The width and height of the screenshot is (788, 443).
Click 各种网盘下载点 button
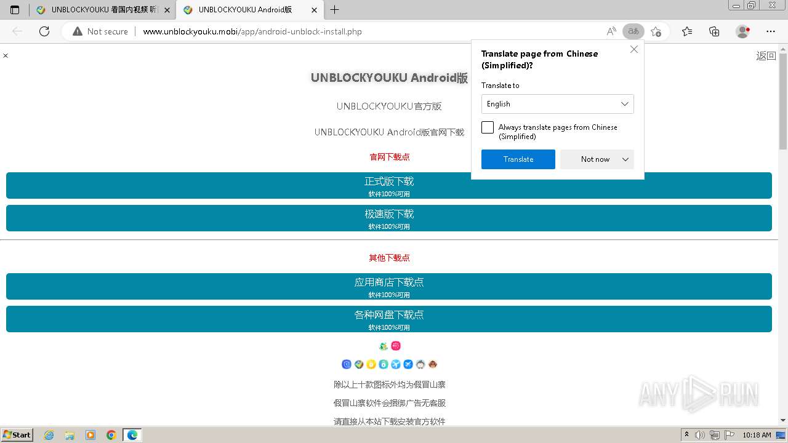click(389, 319)
